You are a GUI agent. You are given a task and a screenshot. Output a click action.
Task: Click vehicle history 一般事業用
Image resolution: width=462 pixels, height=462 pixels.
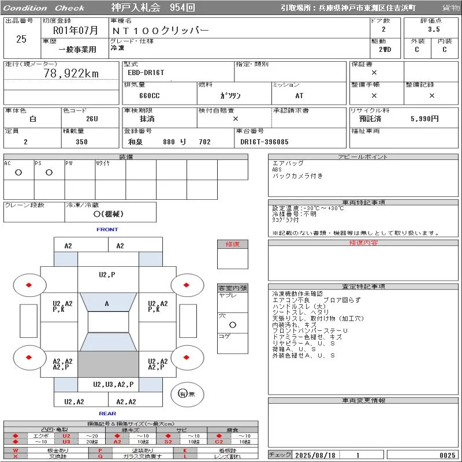click(77, 50)
